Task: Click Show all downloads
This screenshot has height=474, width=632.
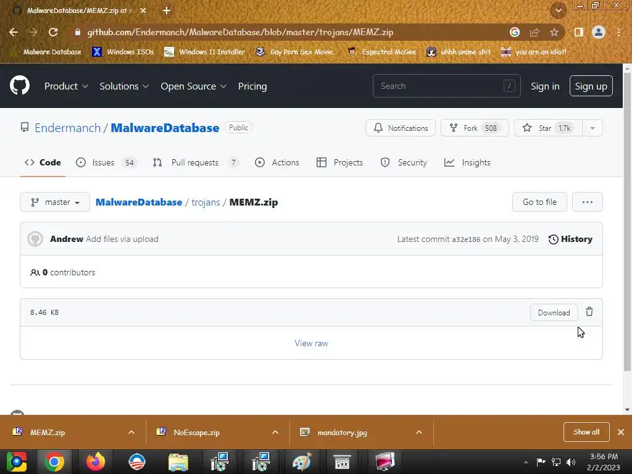Action: [586, 432]
